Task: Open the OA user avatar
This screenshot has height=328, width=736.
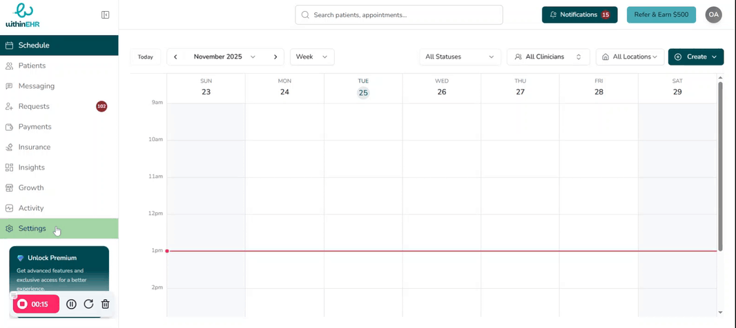Action: tap(713, 14)
